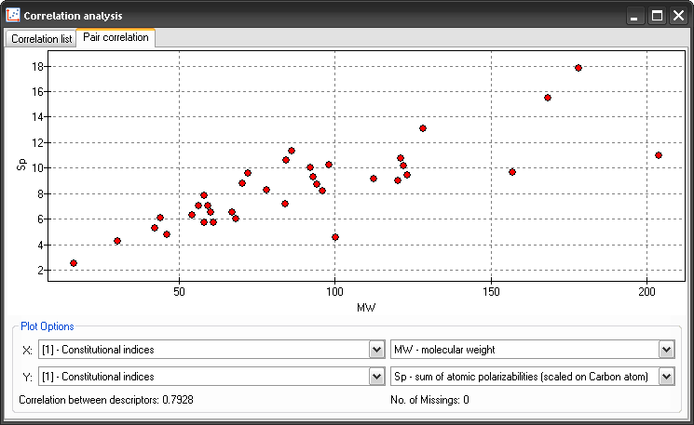694x425 pixels.
Task: Click the X Constitutional indices combo box
Action: 211,350
